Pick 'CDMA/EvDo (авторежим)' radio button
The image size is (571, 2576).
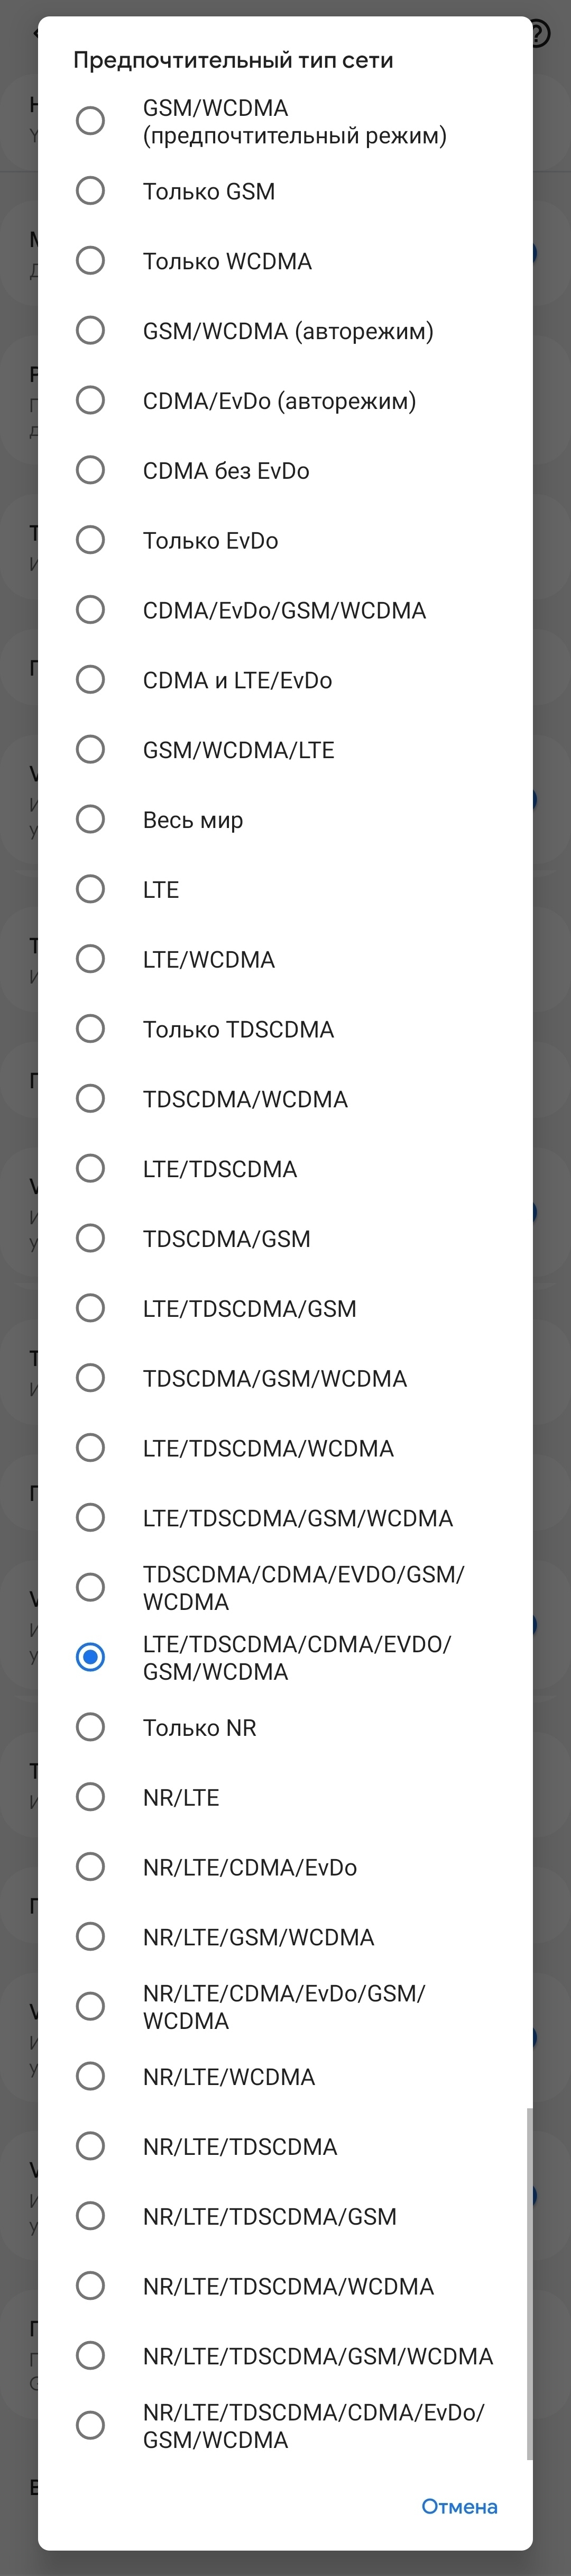pyautogui.click(x=90, y=401)
